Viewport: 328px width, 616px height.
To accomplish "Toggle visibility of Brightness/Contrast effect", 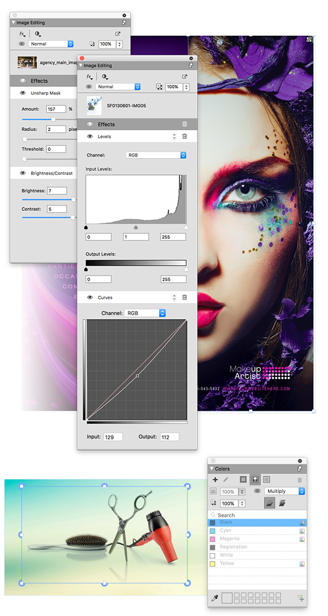I will point(23,173).
